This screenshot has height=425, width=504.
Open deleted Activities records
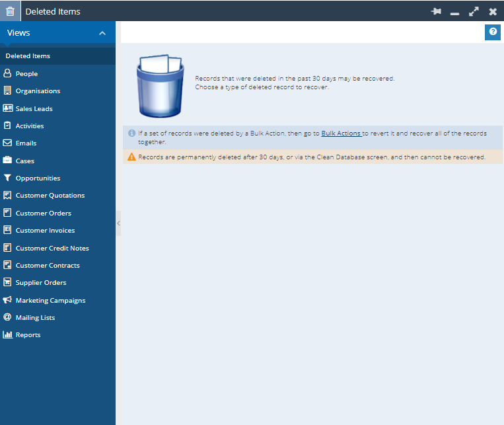pyautogui.click(x=30, y=126)
